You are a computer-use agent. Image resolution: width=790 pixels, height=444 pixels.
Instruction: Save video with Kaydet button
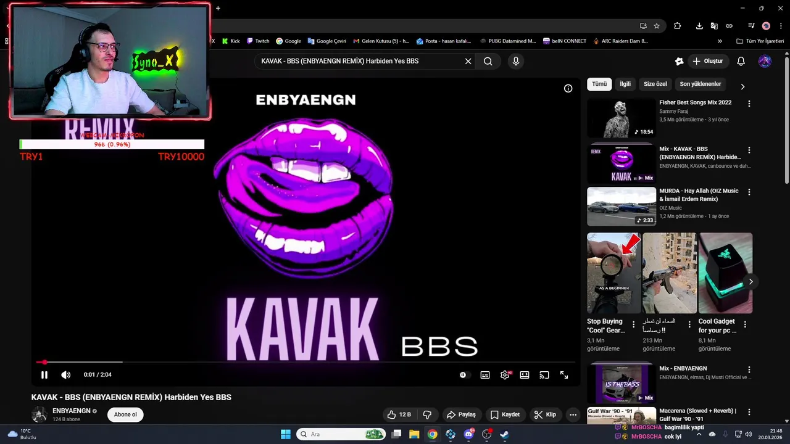[x=505, y=414]
